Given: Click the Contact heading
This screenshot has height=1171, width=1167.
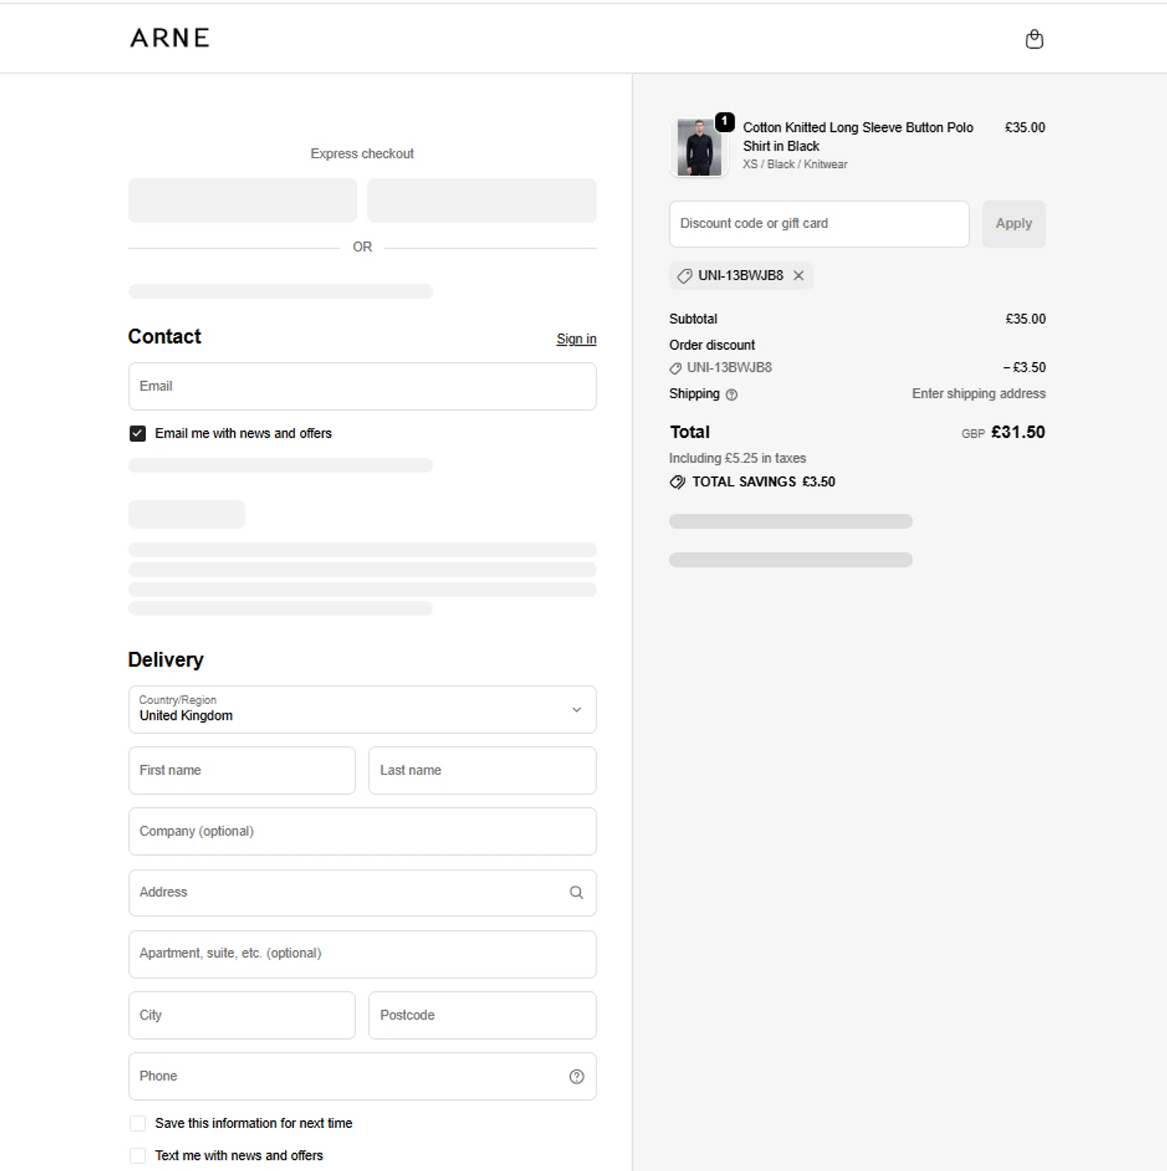Looking at the screenshot, I should [x=164, y=336].
